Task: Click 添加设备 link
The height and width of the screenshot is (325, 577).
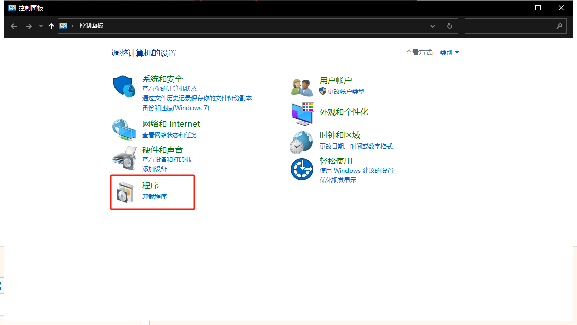Action: point(154,169)
